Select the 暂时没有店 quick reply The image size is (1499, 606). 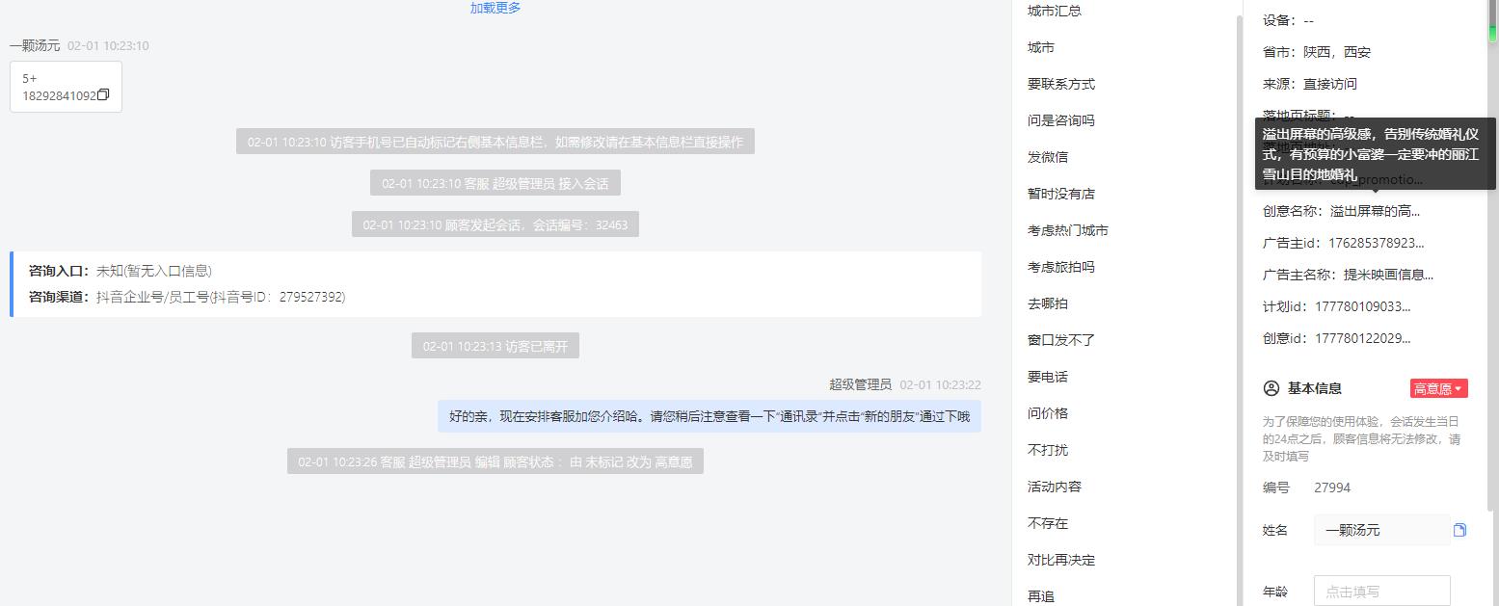(1061, 194)
